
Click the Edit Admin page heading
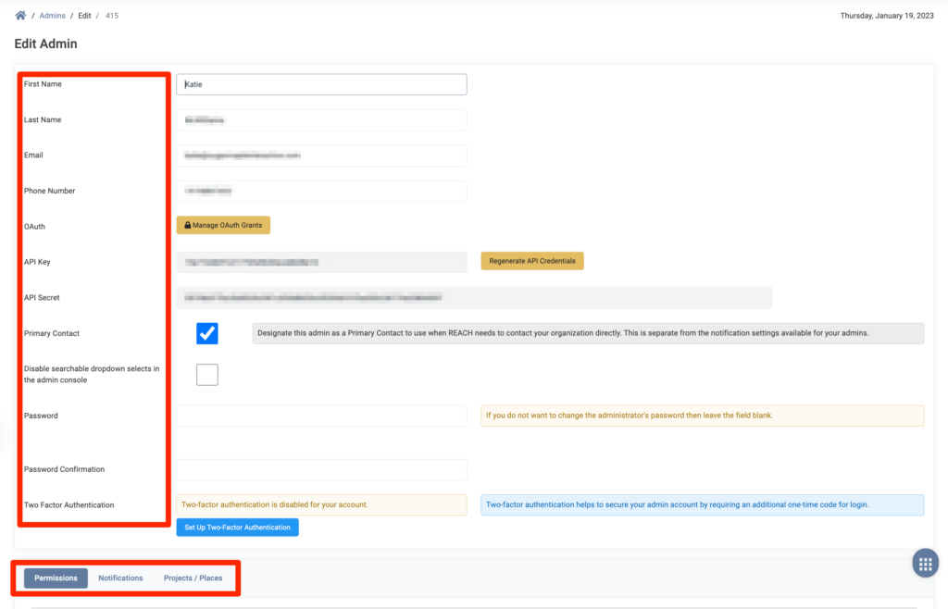(x=46, y=44)
